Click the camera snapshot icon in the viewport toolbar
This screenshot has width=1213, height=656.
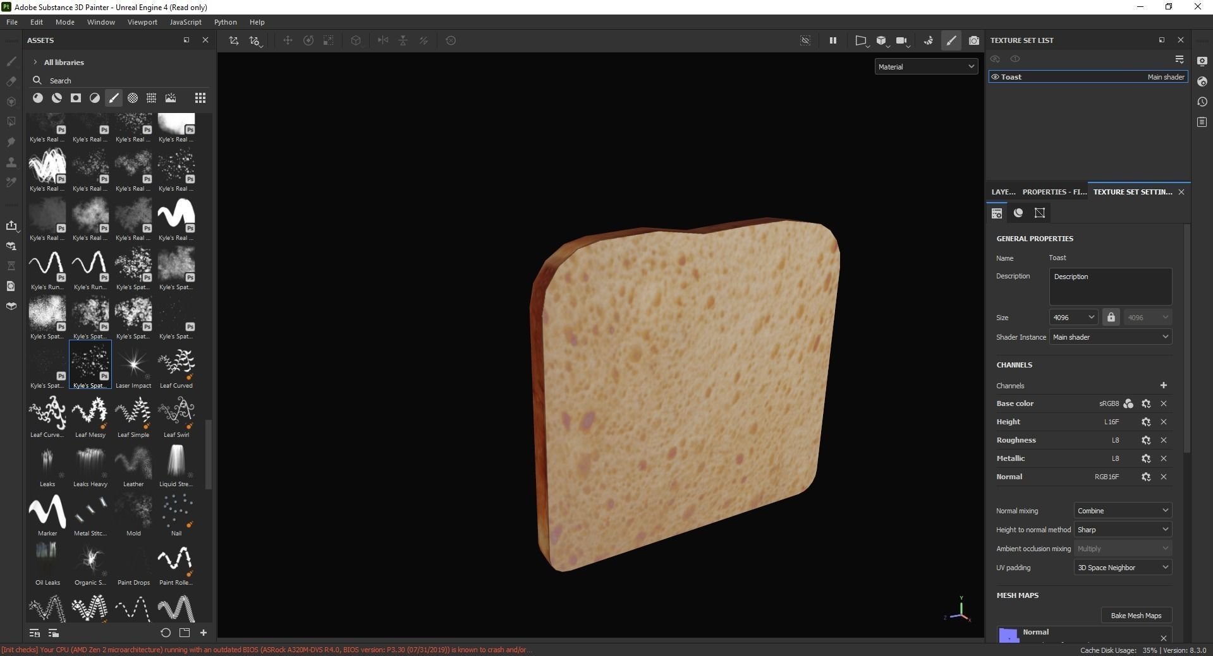(973, 40)
